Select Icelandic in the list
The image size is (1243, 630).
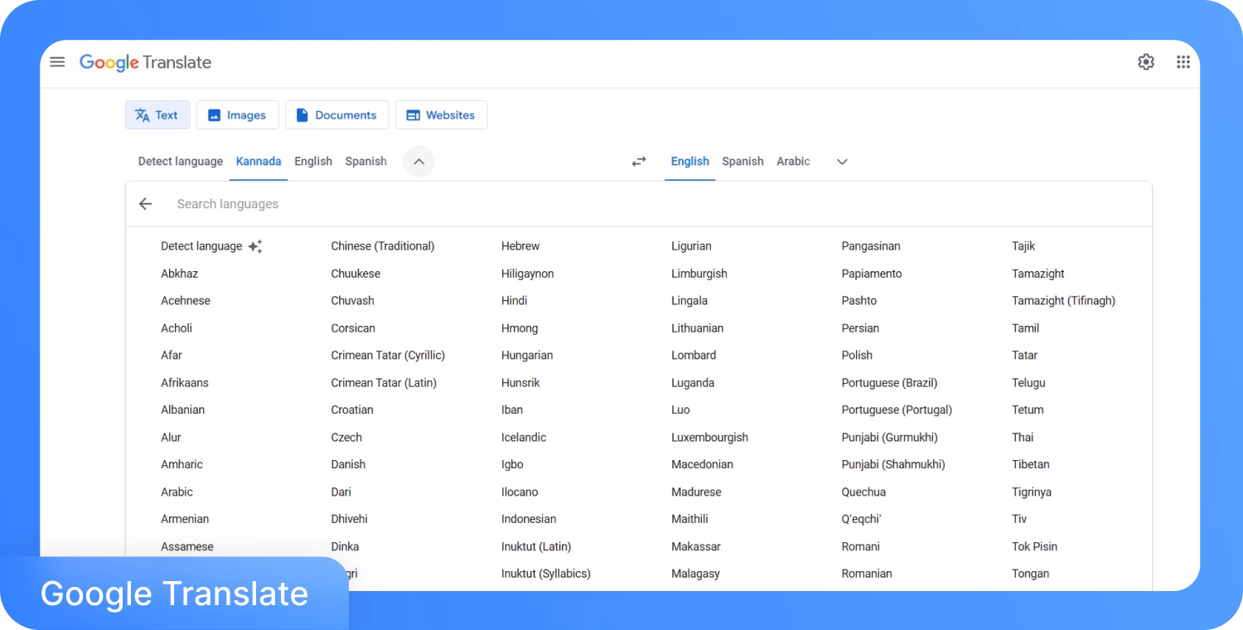[x=524, y=437]
